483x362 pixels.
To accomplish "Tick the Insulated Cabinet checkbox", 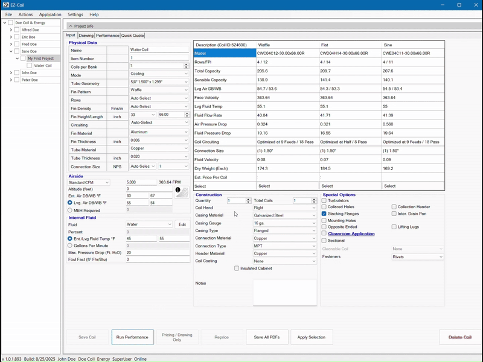I will point(237,268).
